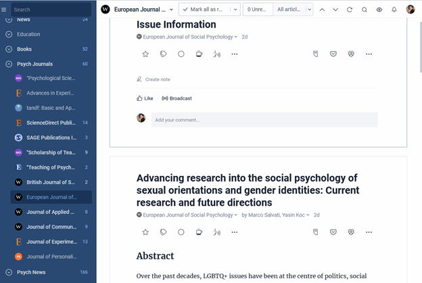
Task: Select tandf: Basic and Ap... feed
Action: pyautogui.click(x=51, y=108)
